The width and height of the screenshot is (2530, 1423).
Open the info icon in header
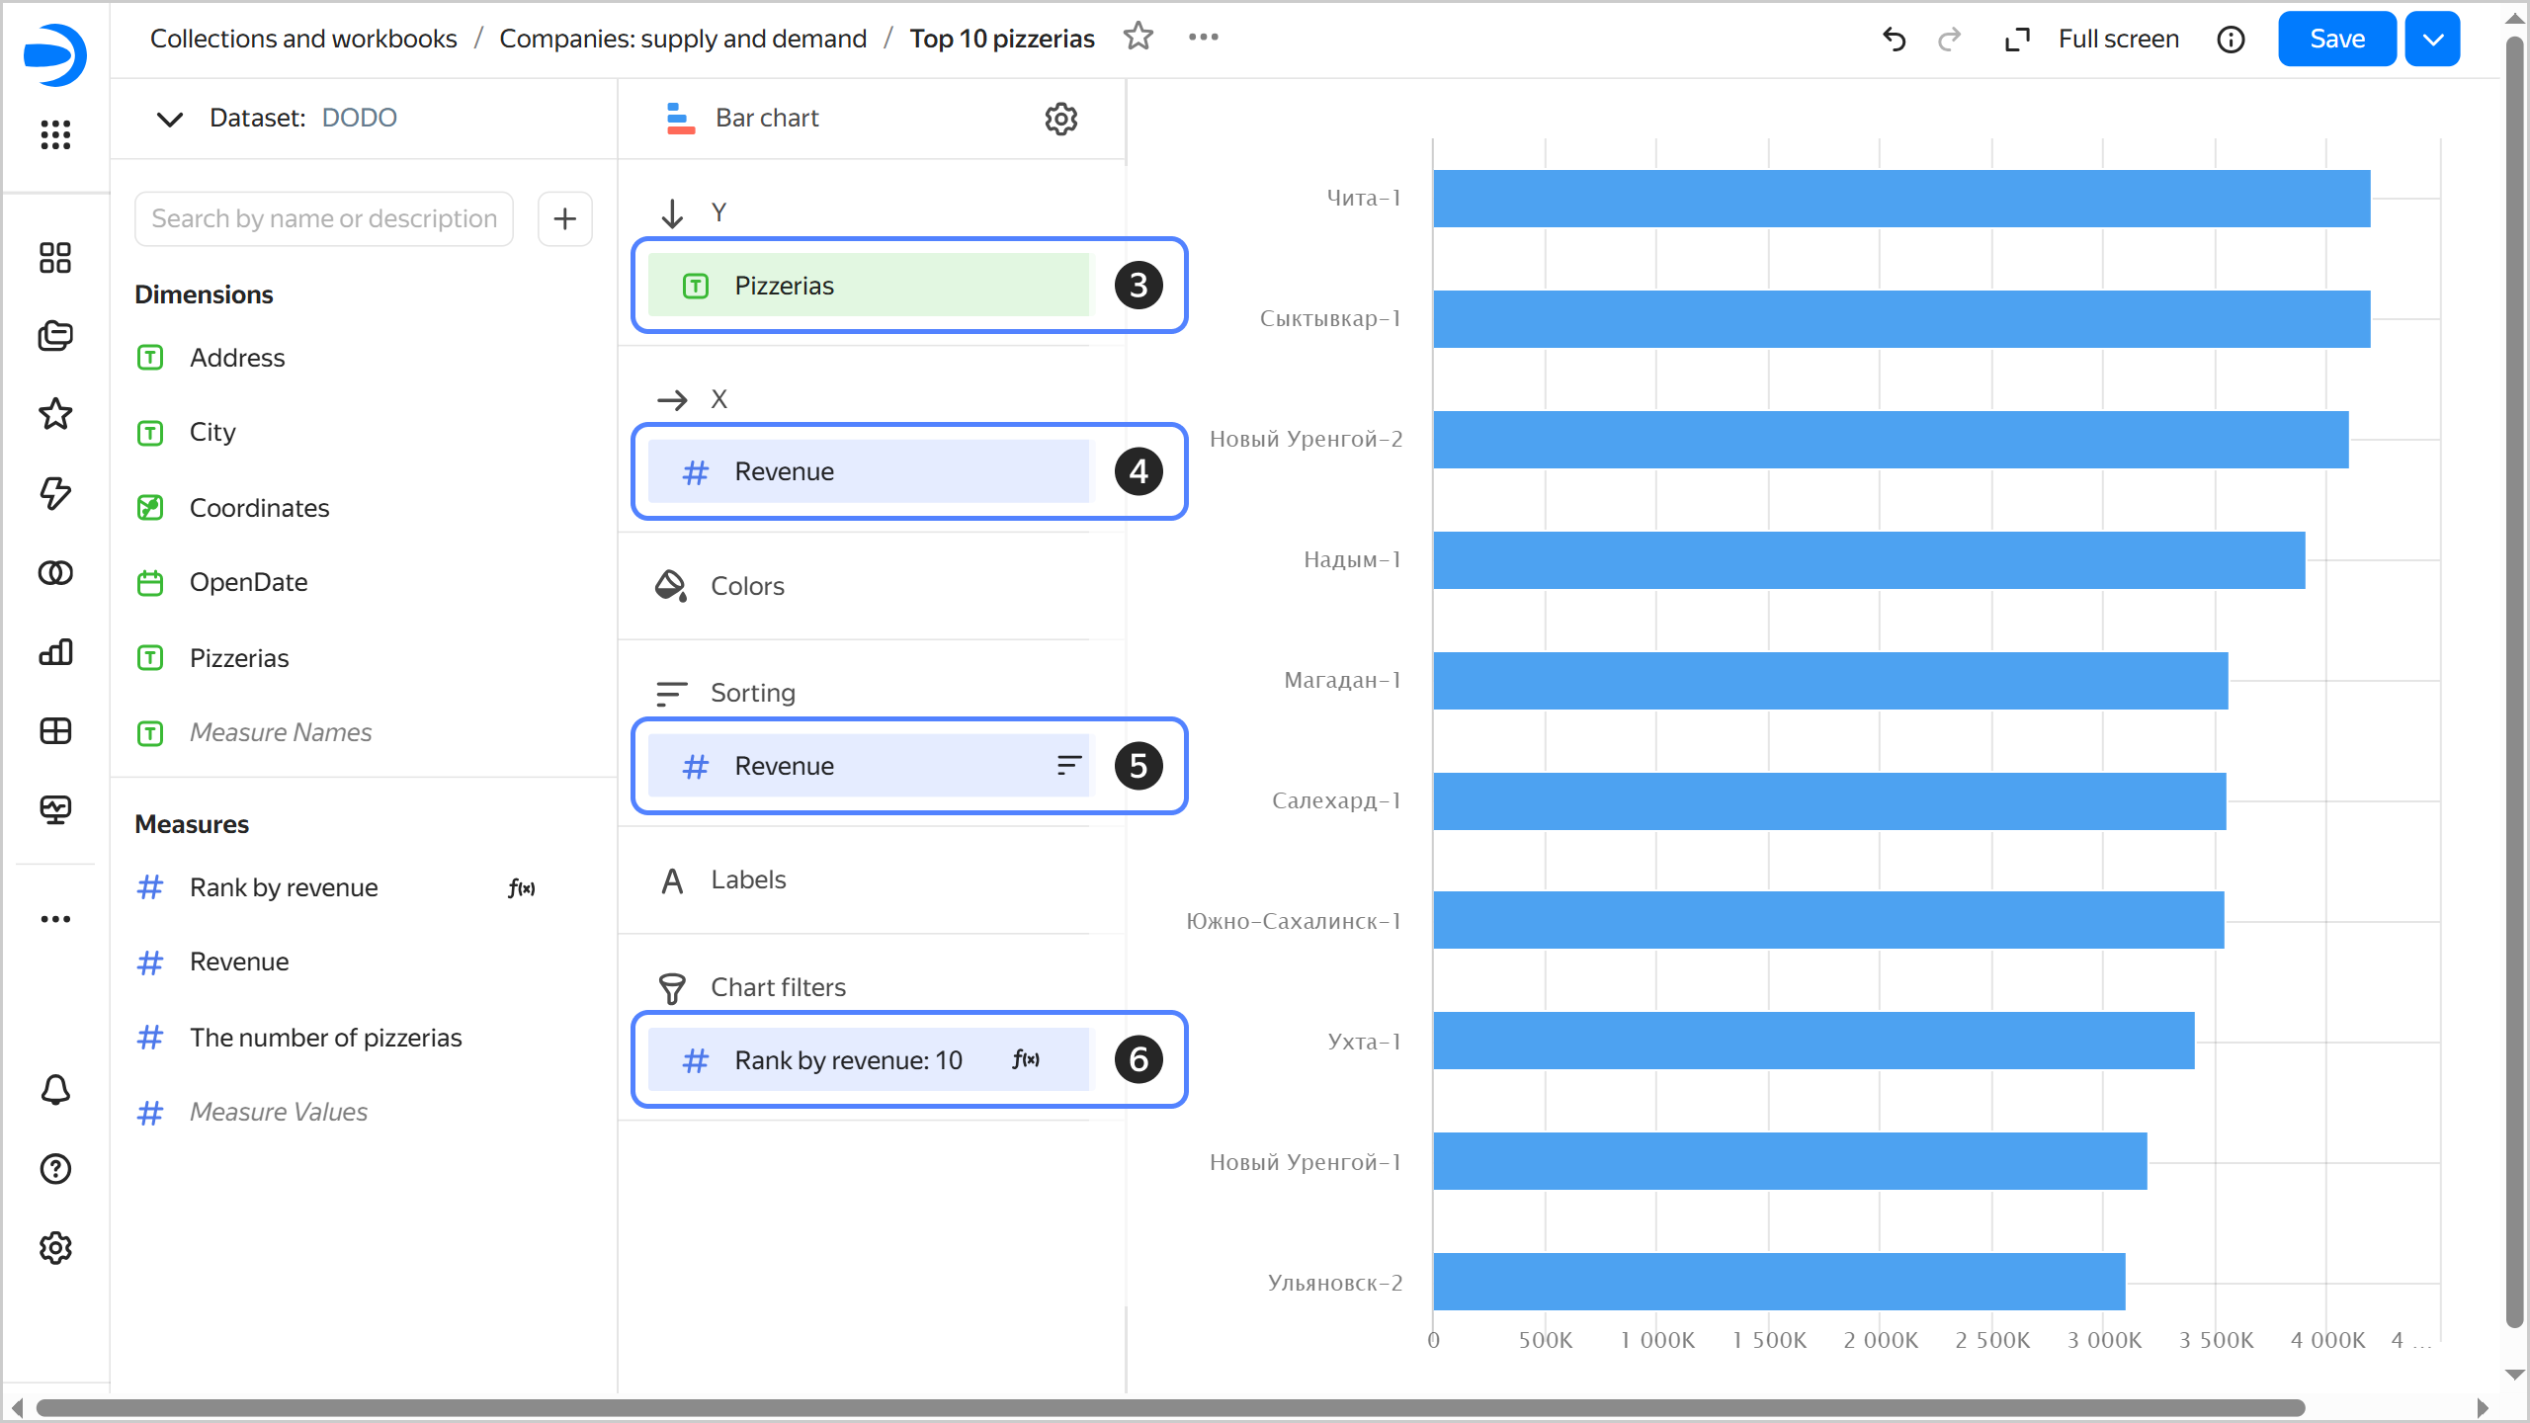click(x=2231, y=40)
